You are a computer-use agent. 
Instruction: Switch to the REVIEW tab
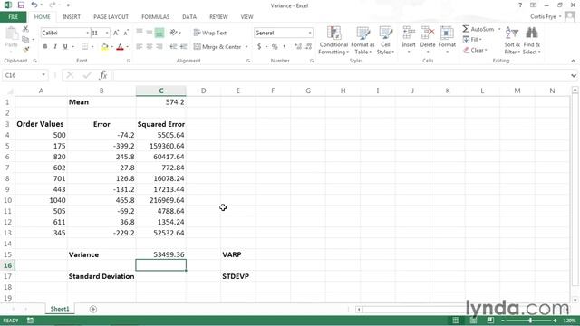click(x=218, y=17)
